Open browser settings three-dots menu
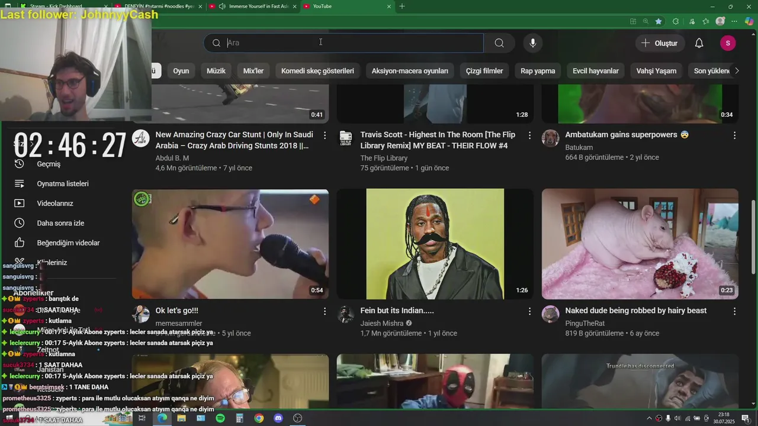The image size is (758, 426). (735, 21)
